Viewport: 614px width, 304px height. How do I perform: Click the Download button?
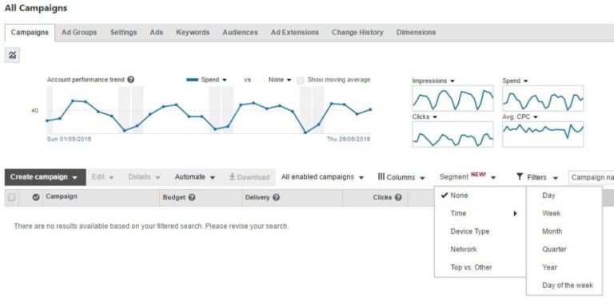(249, 177)
